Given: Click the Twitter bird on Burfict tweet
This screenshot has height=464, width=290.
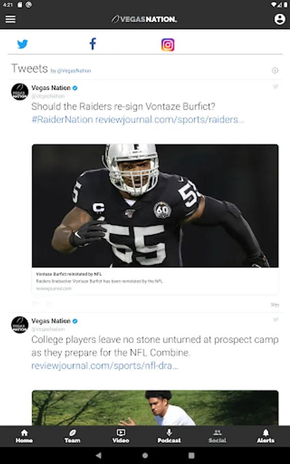Looking at the screenshot, I should [x=276, y=87].
